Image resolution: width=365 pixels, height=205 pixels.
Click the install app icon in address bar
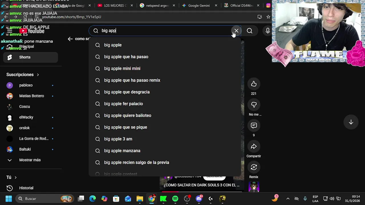[x=259, y=17]
